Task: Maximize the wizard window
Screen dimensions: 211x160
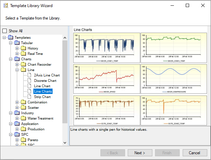Action: (x=187, y=5)
